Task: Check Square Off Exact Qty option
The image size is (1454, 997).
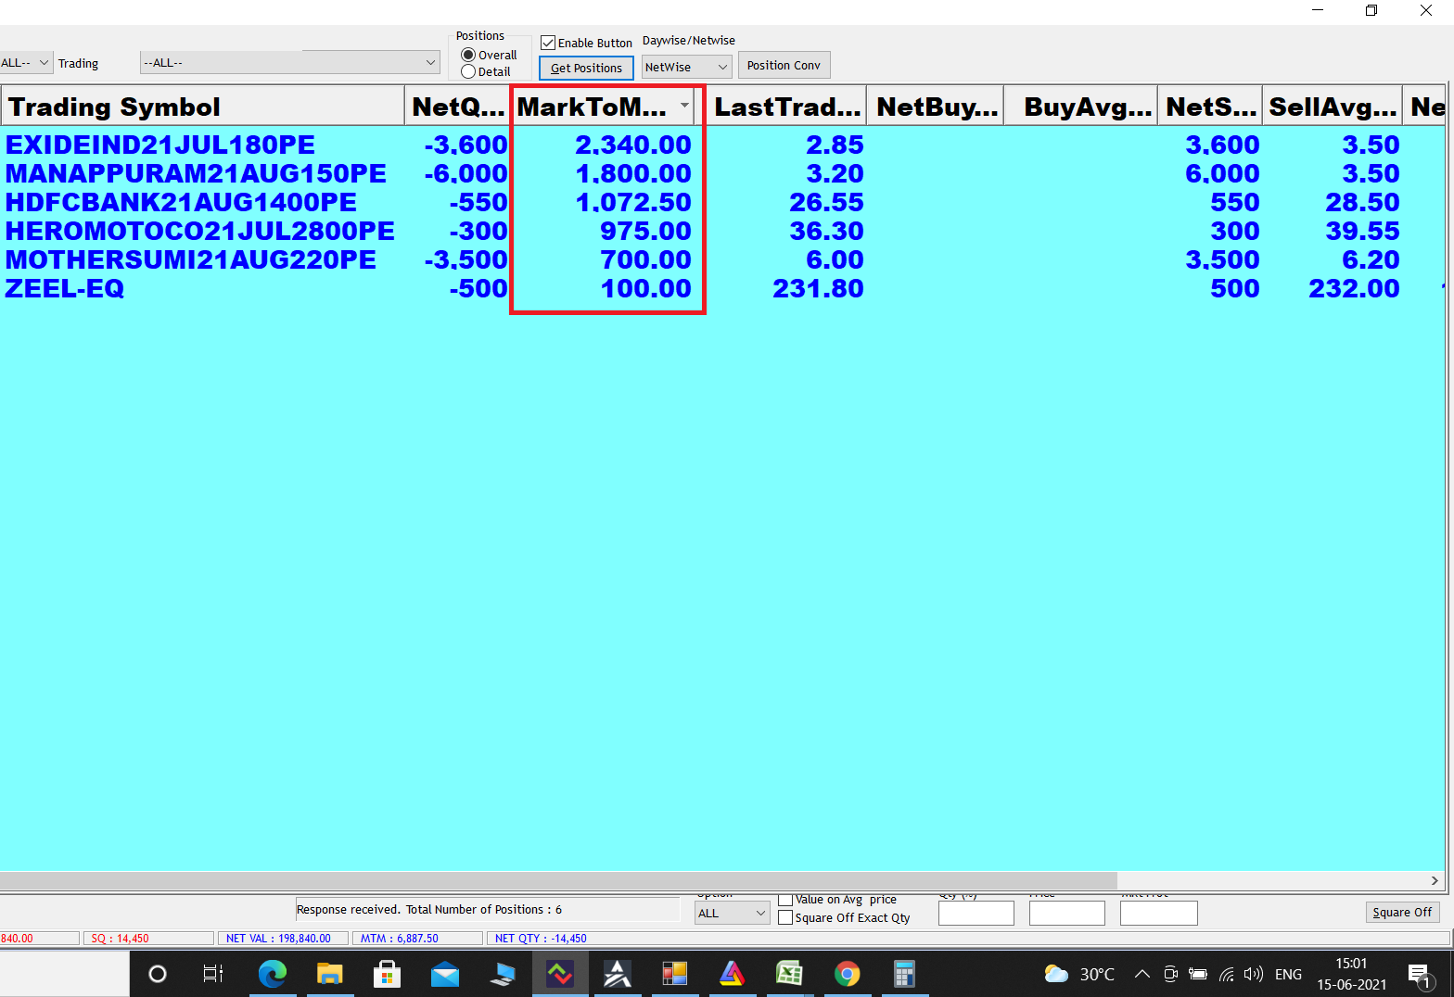Action: 785,917
